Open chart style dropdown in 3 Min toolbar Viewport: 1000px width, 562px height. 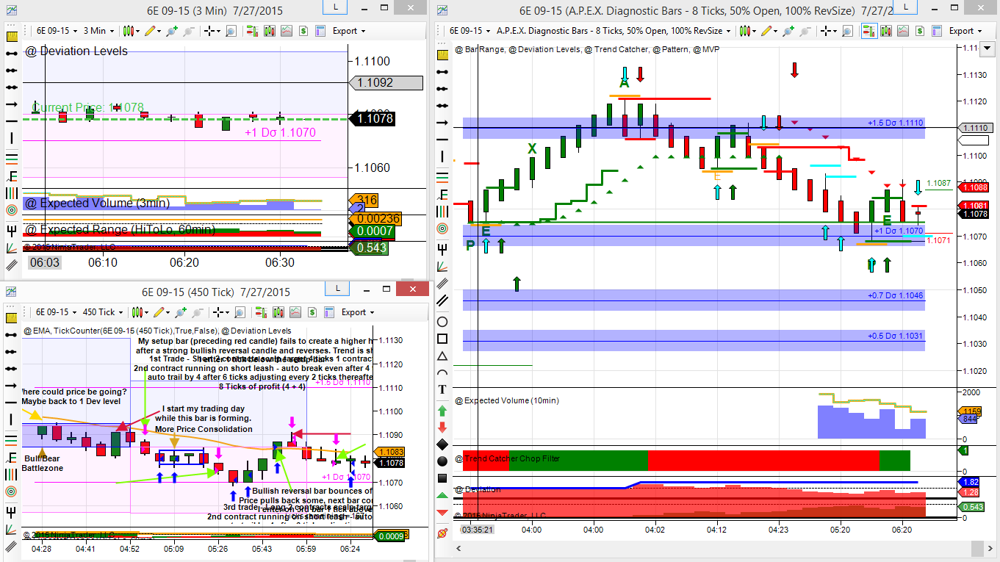pyautogui.click(x=130, y=31)
